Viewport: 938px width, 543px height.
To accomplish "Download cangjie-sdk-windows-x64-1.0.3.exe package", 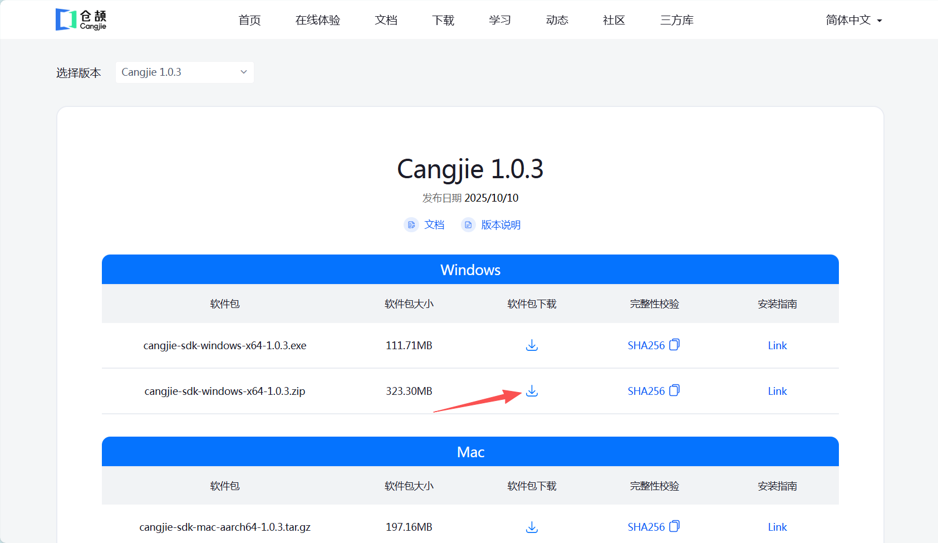I will point(532,345).
